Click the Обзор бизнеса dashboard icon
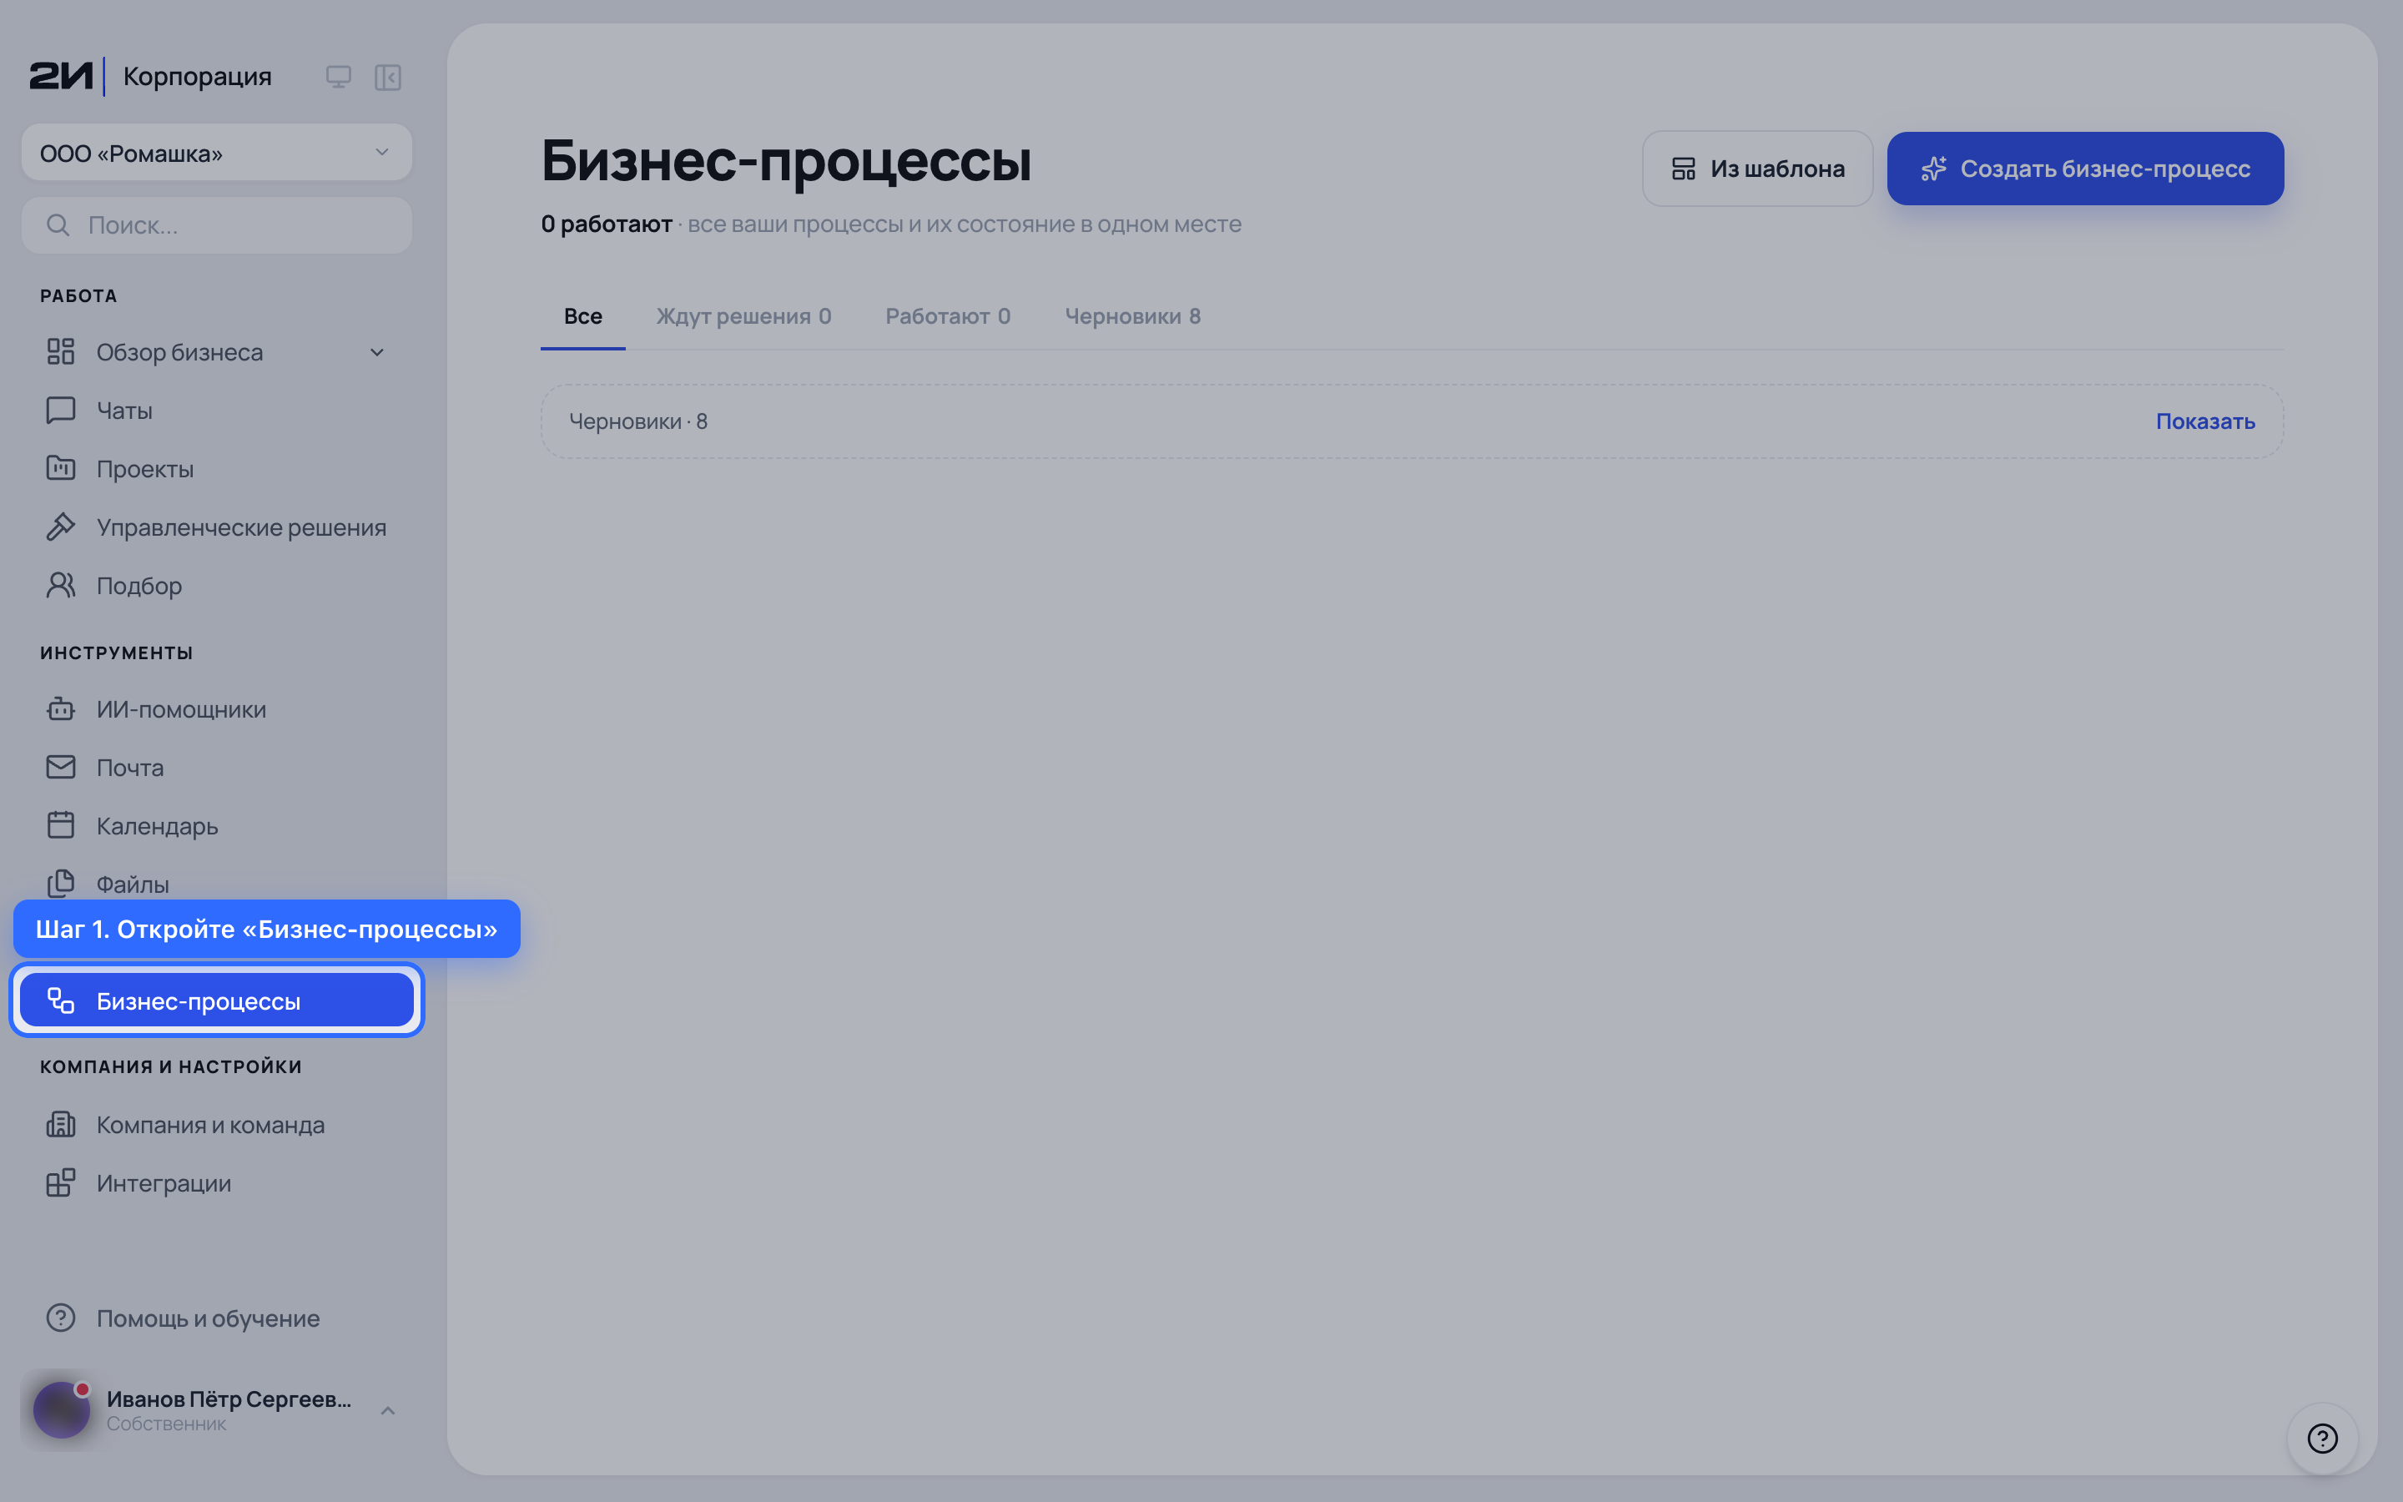This screenshot has width=2403, height=1502. [61, 351]
